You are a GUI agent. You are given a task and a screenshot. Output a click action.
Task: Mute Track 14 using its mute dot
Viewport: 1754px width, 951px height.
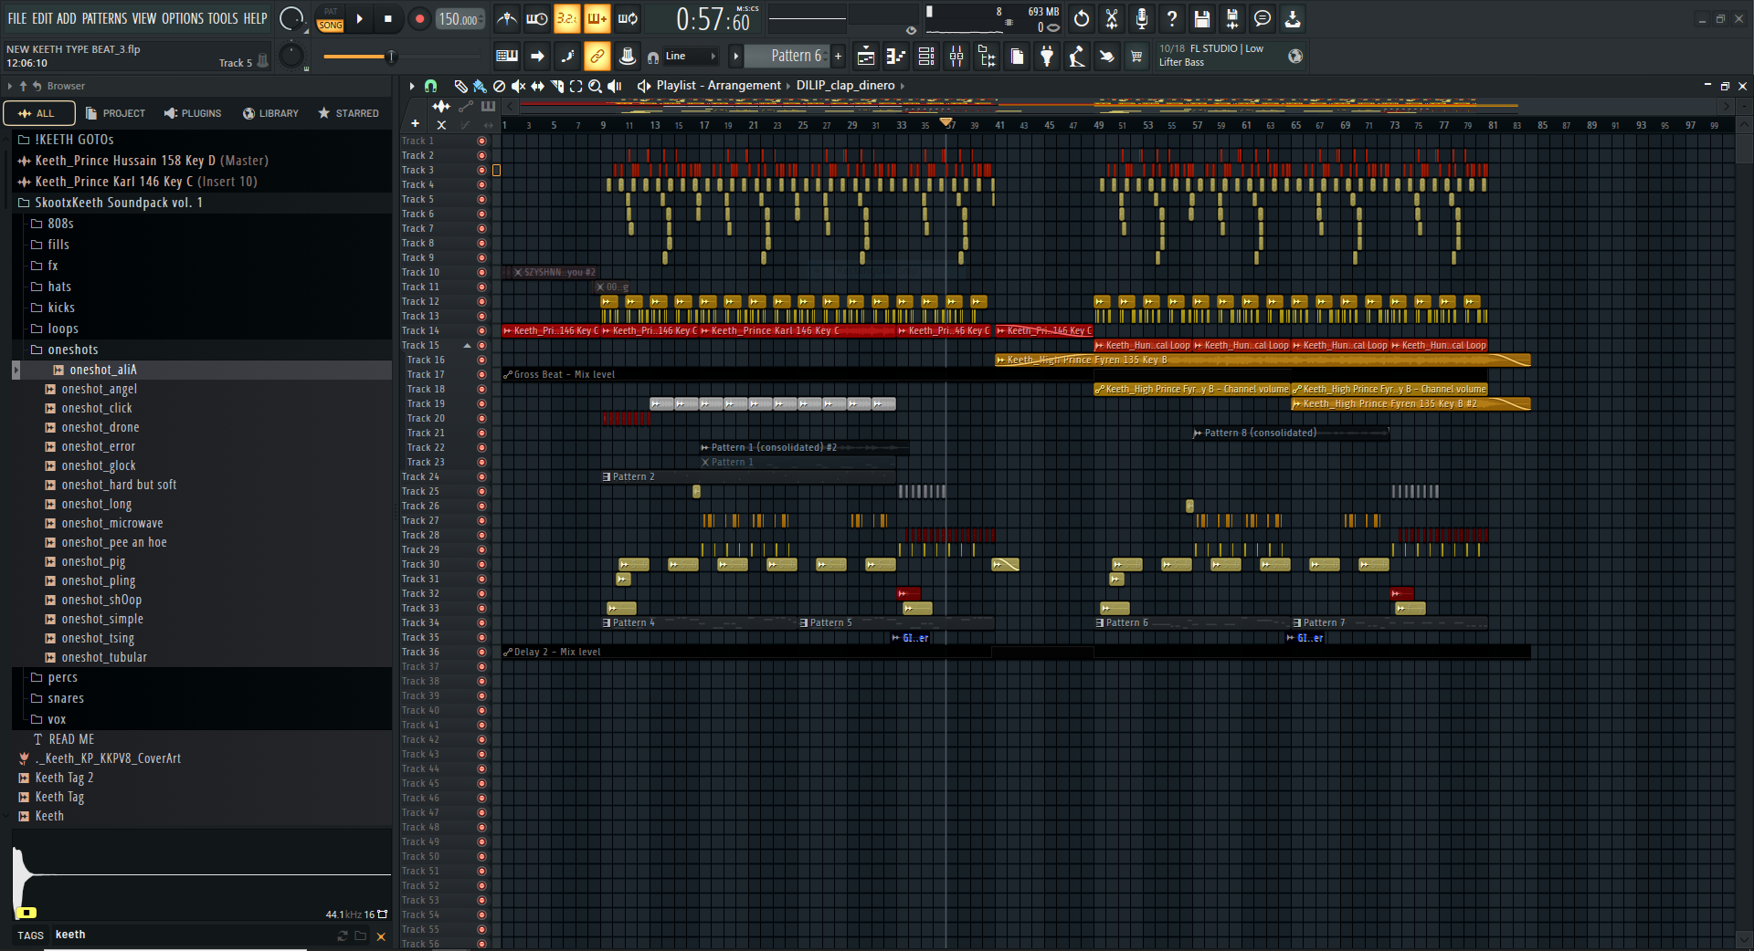(481, 330)
